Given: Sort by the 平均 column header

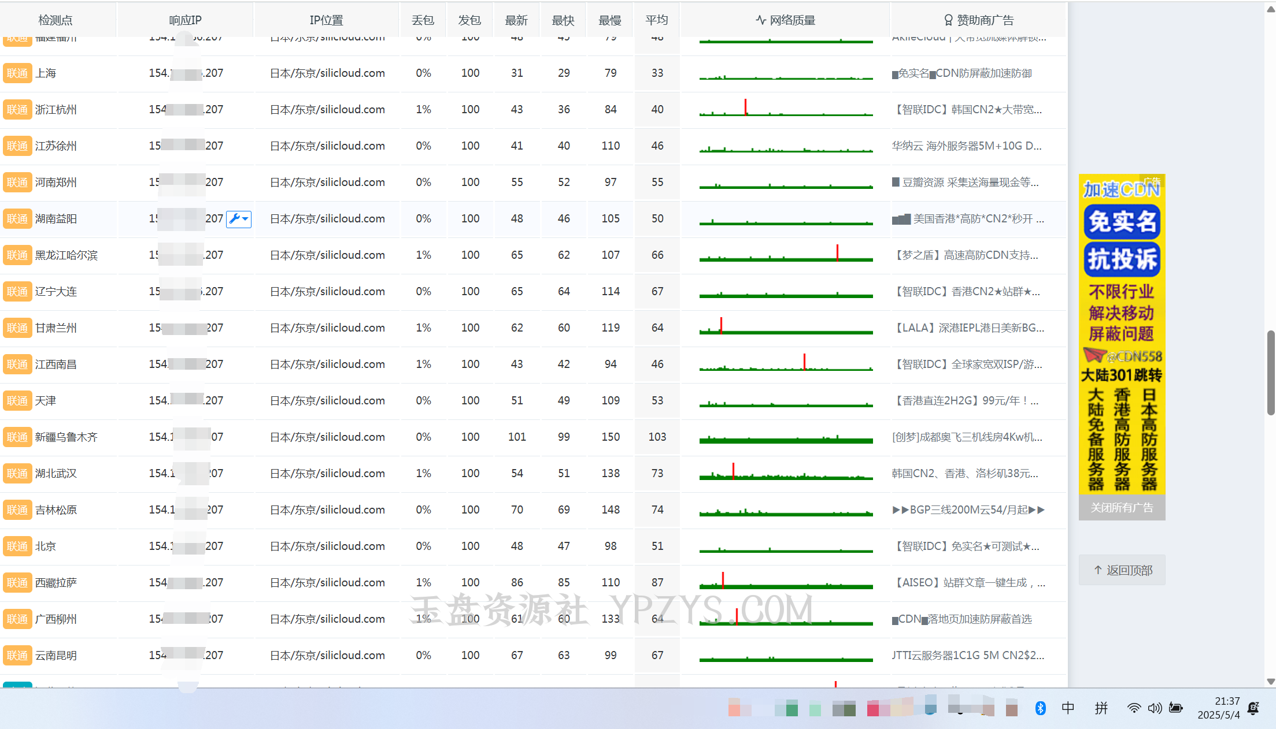Looking at the screenshot, I should [657, 20].
